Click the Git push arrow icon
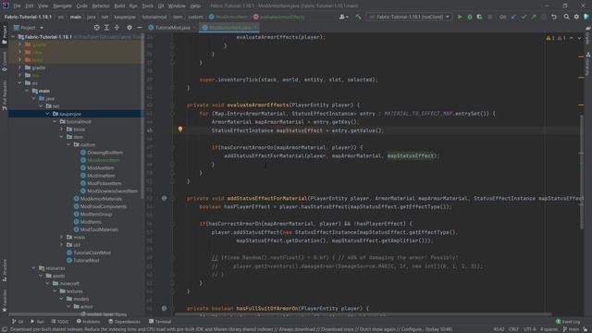This screenshot has width=592, height=333. pos(534,17)
